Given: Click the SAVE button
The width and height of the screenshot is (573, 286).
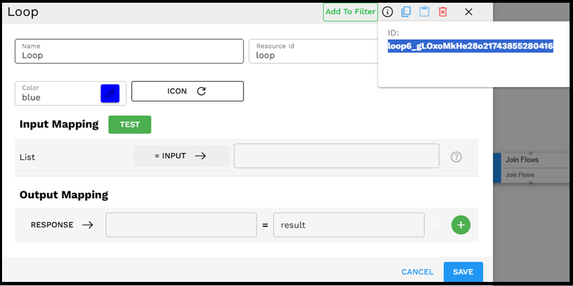Looking at the screenshot, I should pos(463,272).
